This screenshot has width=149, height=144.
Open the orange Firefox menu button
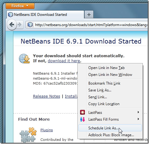[20, 6]
